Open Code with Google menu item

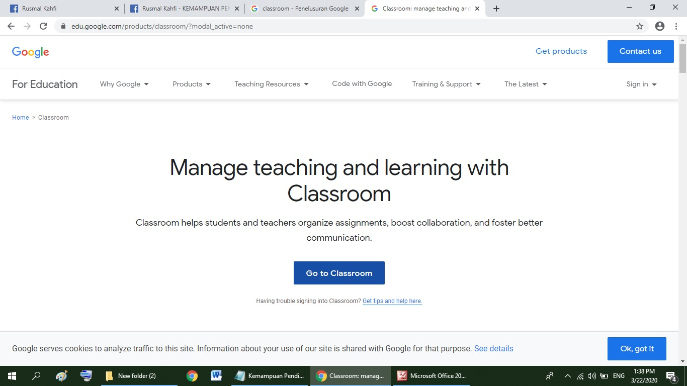362,83
